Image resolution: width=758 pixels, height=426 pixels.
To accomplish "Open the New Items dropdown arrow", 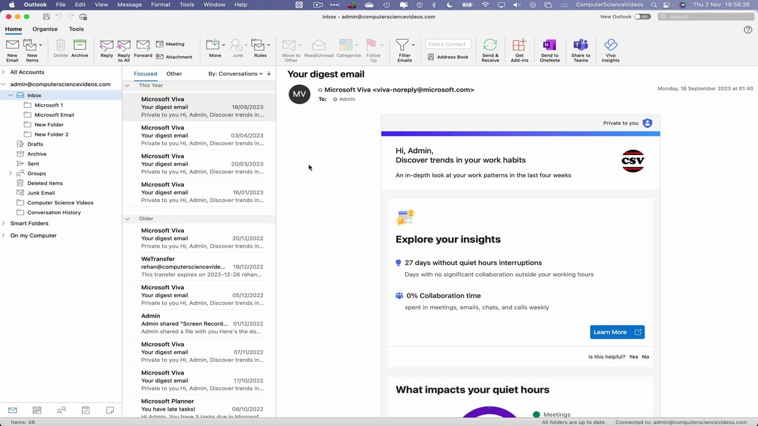I will 40,45.
